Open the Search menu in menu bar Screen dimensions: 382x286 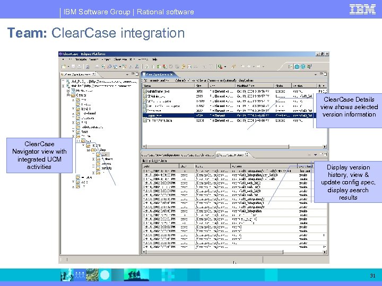pyautogui.click(x=93, y=59)
